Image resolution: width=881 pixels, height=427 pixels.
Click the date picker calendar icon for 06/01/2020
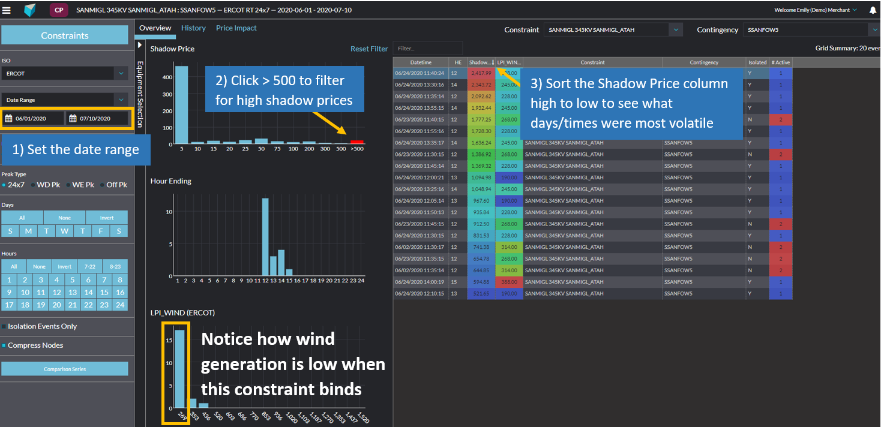(8, 118)
